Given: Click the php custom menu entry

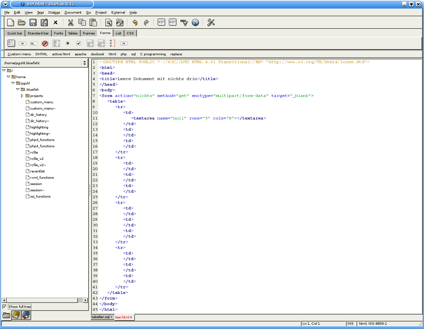Looking at the screenshot, I should tap(124, 54).
